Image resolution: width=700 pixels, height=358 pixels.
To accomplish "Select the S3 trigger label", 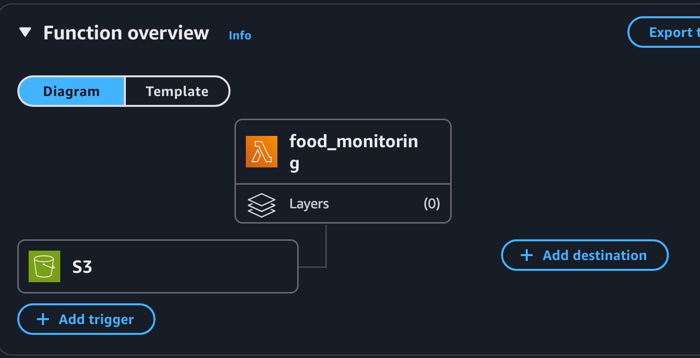I will pos(82,266).
